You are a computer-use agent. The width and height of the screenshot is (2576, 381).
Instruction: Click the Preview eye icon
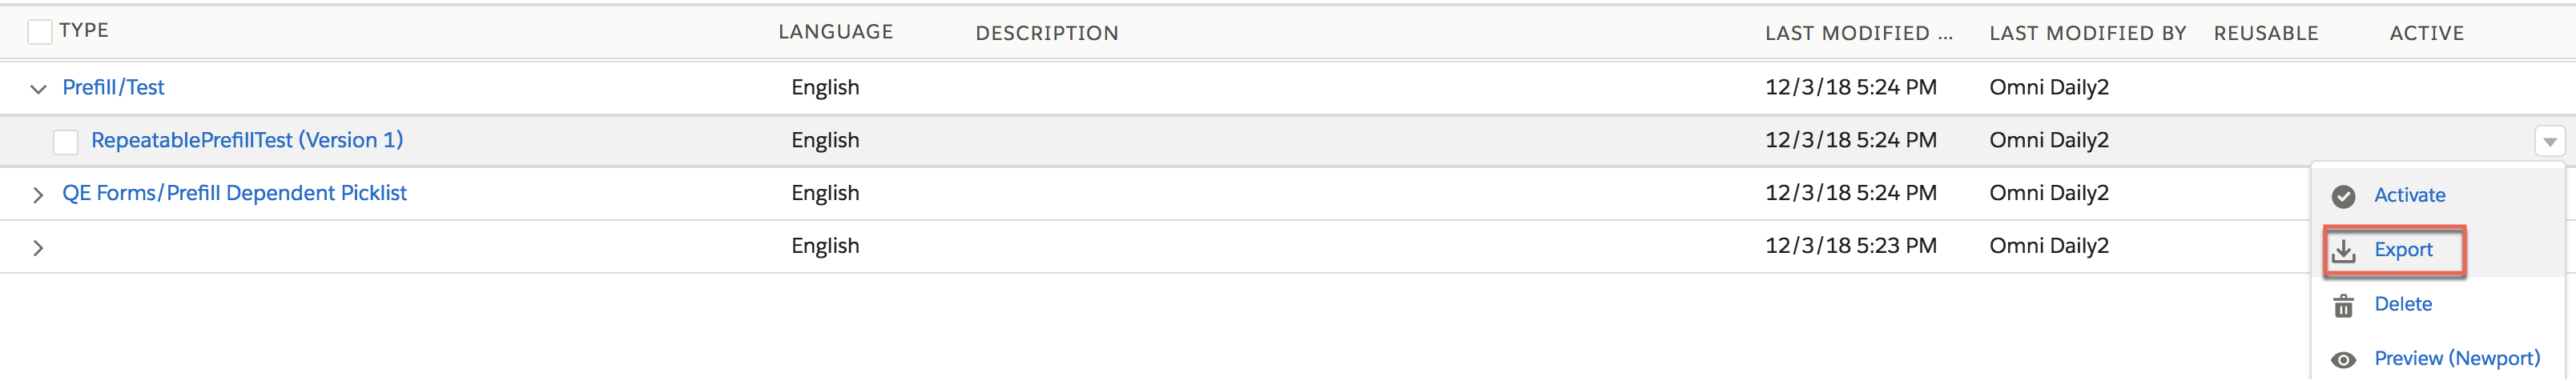2343,360
